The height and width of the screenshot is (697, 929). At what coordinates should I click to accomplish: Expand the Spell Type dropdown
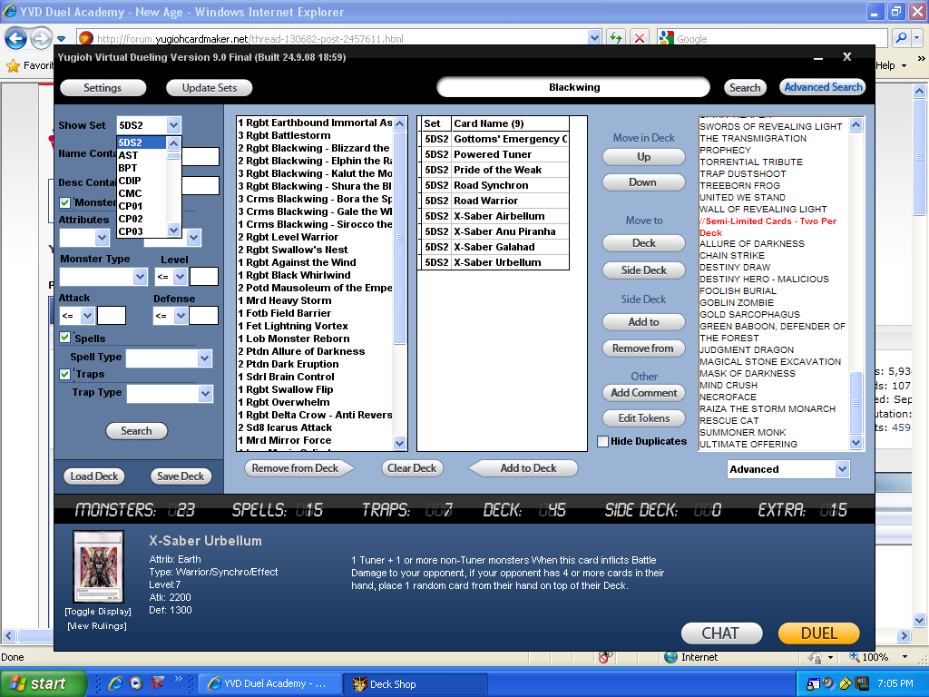click(204, 358)
